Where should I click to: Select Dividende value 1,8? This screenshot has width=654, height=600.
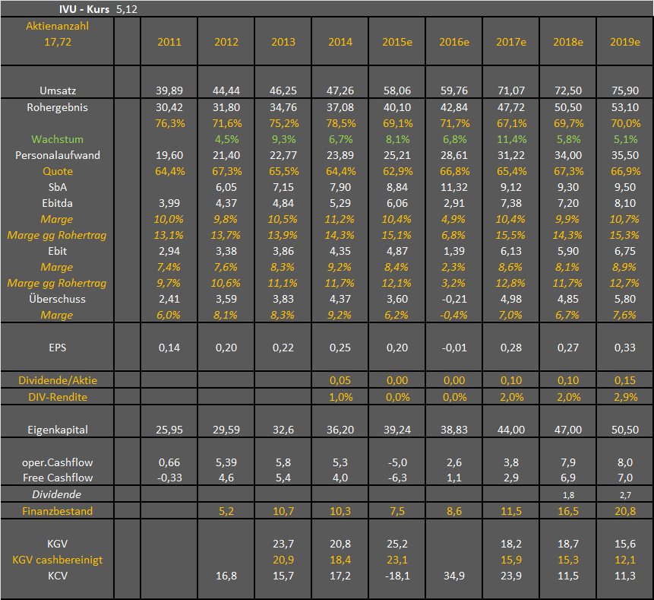[x=568, y=496]
